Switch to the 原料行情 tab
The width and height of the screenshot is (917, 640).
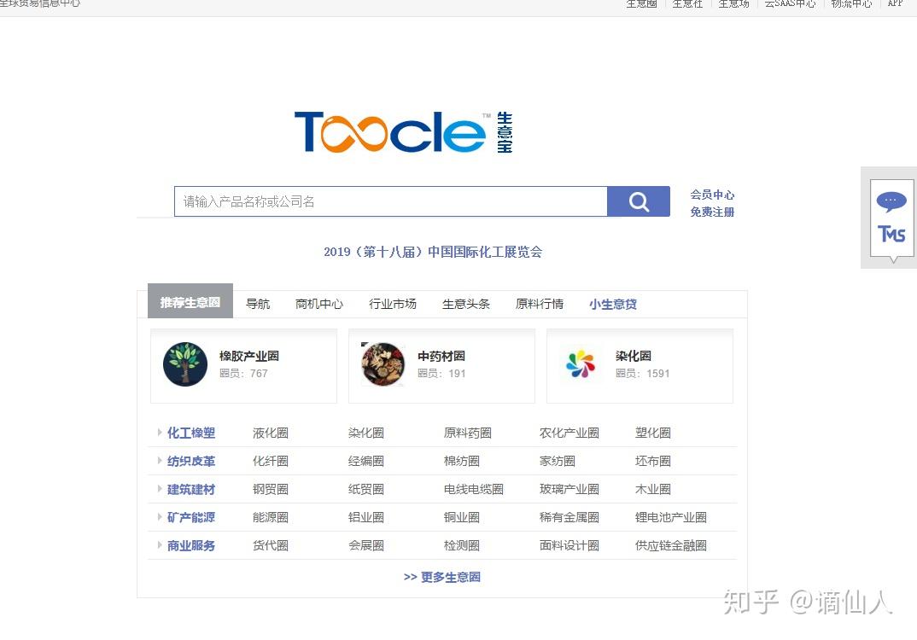(540, 304)
